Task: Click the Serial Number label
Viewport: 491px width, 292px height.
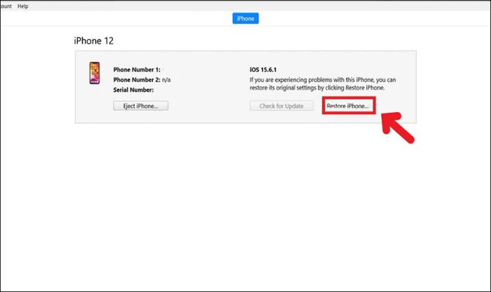Action: click(133, 90)
